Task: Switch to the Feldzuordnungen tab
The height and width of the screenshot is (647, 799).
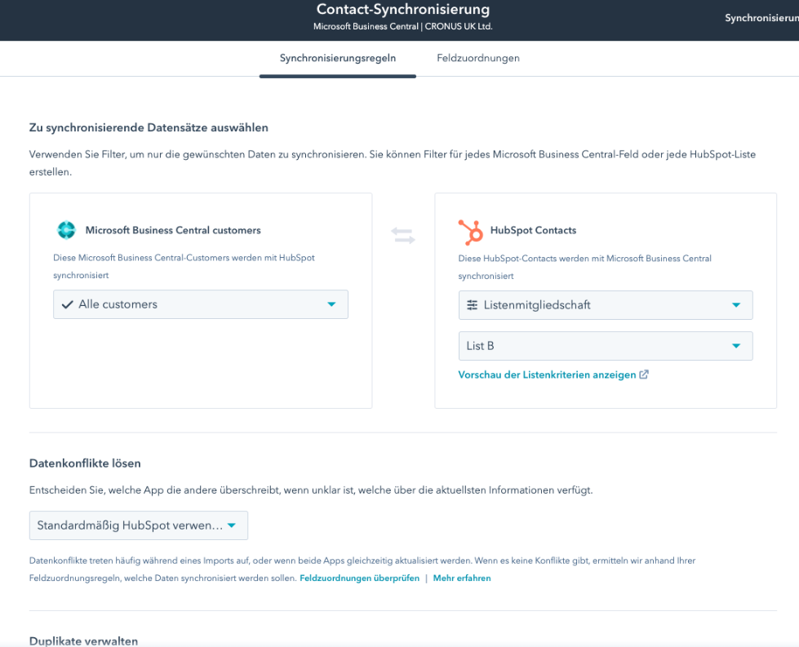Action: 478,58
